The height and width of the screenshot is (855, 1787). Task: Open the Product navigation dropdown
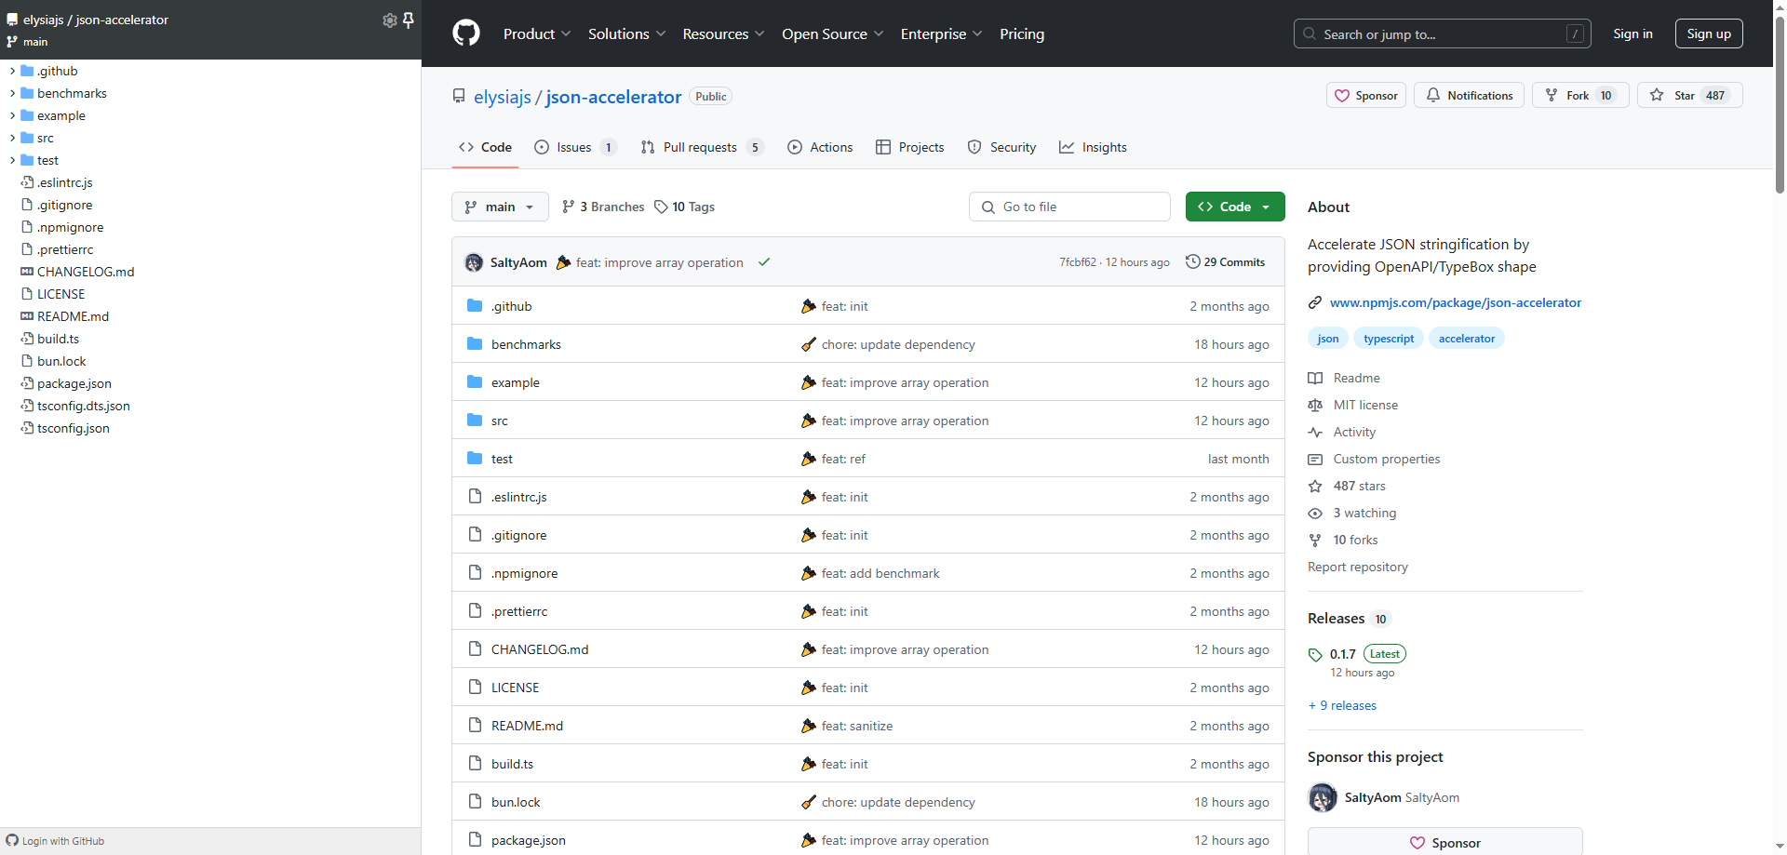537,33
